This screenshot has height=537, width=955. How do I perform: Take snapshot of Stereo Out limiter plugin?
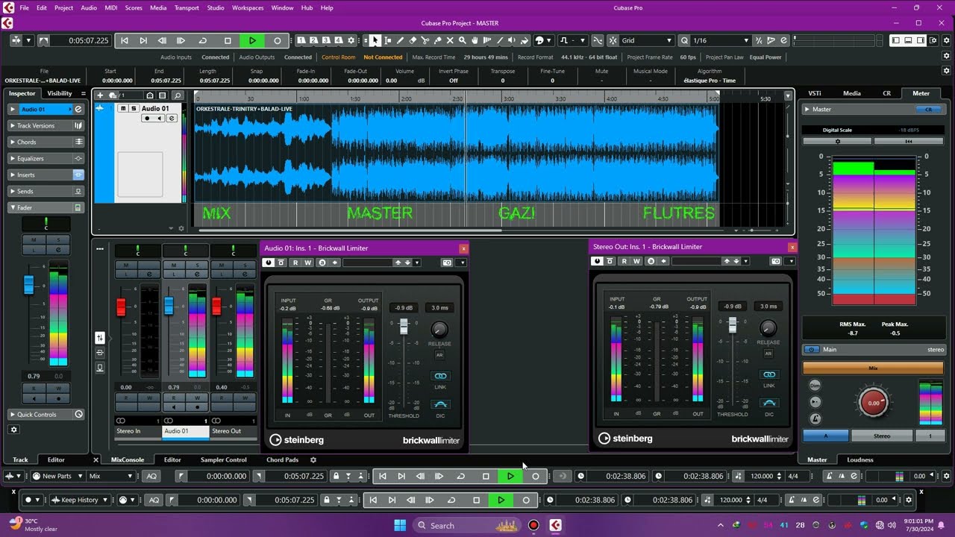click(x=776, y=261)
